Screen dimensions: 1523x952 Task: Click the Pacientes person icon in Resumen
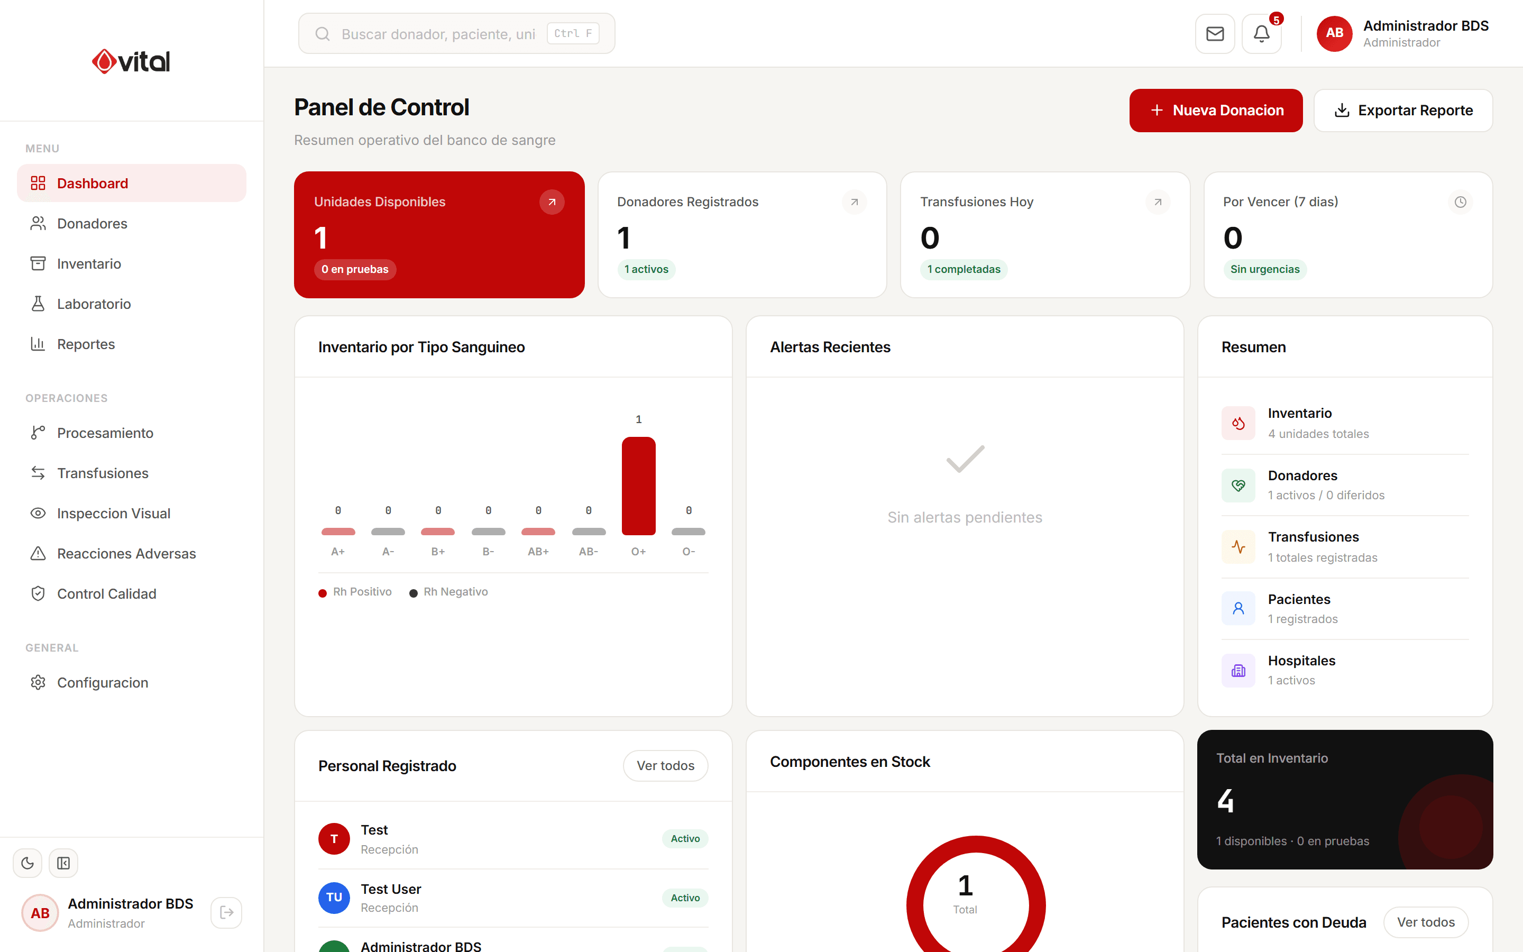(1238, 608)
